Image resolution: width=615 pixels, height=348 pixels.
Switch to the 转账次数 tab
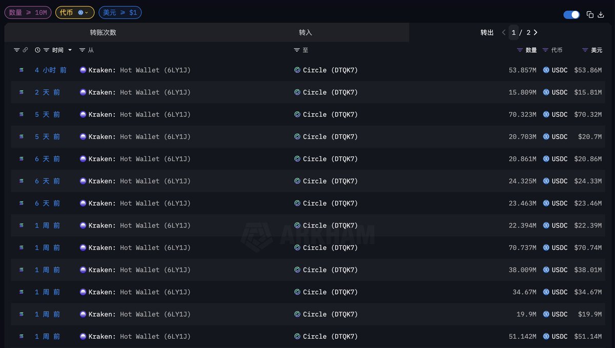(x=103, y=33)
